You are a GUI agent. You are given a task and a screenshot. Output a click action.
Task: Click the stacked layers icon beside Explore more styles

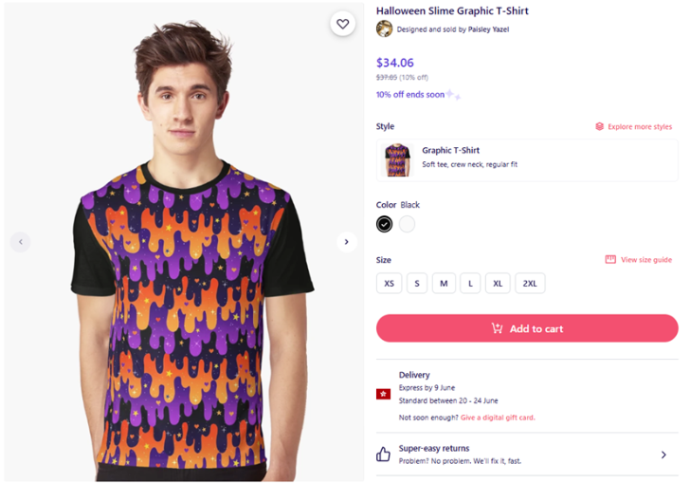pos(599,126)
